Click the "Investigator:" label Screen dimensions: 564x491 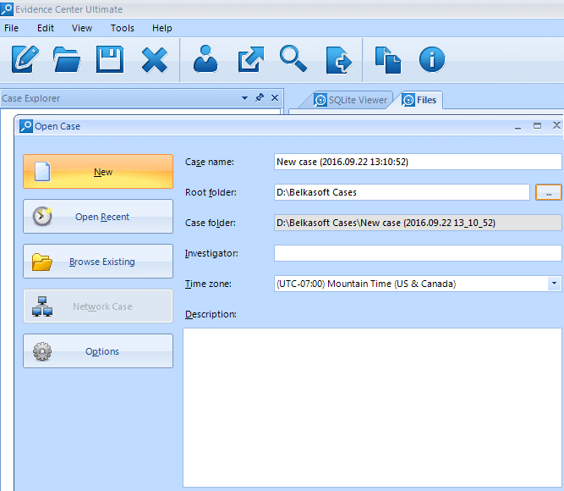point(211,254)
